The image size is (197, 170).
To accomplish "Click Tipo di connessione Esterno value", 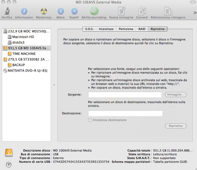I will [x=58, y=158].
